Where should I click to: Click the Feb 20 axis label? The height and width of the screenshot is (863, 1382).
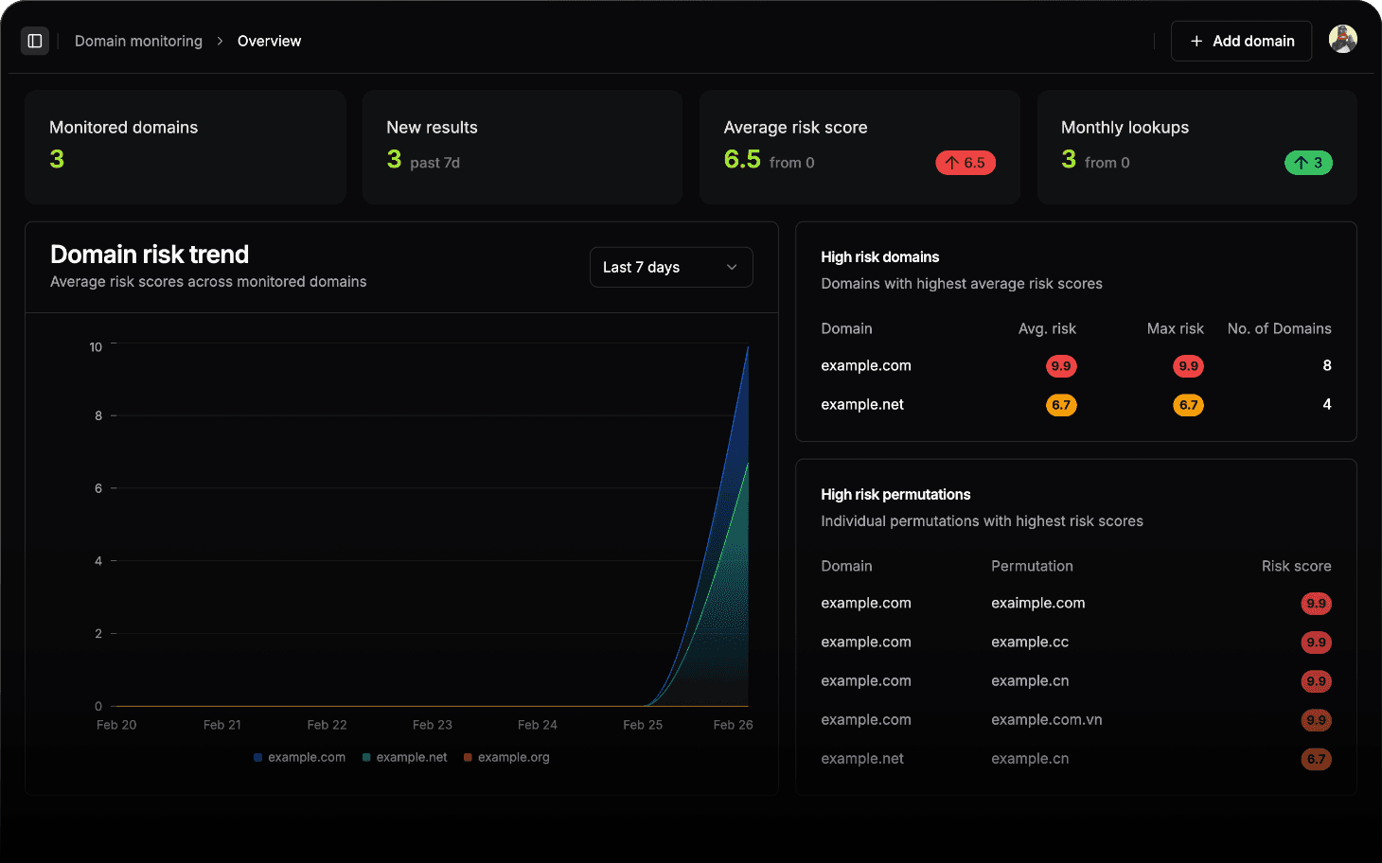pyautogui.click(x=116, y=725)
